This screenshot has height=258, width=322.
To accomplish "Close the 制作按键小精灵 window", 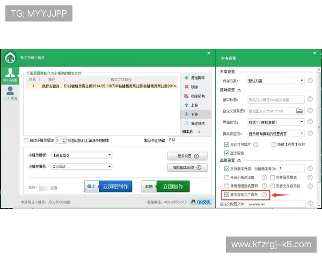I will [209, 53].
